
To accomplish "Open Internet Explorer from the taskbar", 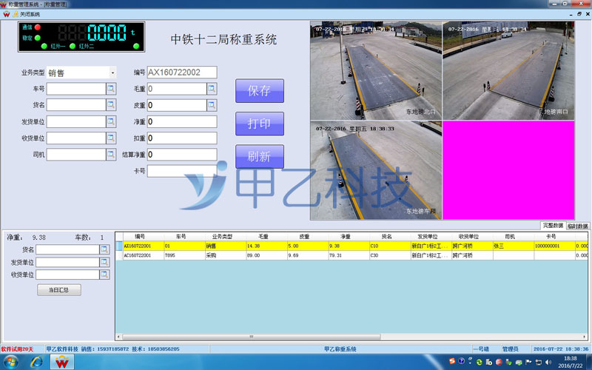I will tap(36, 362).
